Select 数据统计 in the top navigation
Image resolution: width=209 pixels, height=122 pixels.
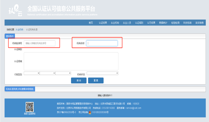(163, 23)
